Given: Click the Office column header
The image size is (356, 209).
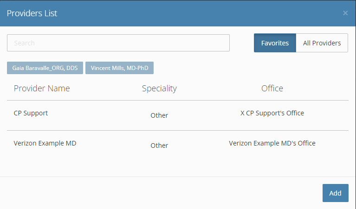Looking at the screenshot, I should point(272,89).
